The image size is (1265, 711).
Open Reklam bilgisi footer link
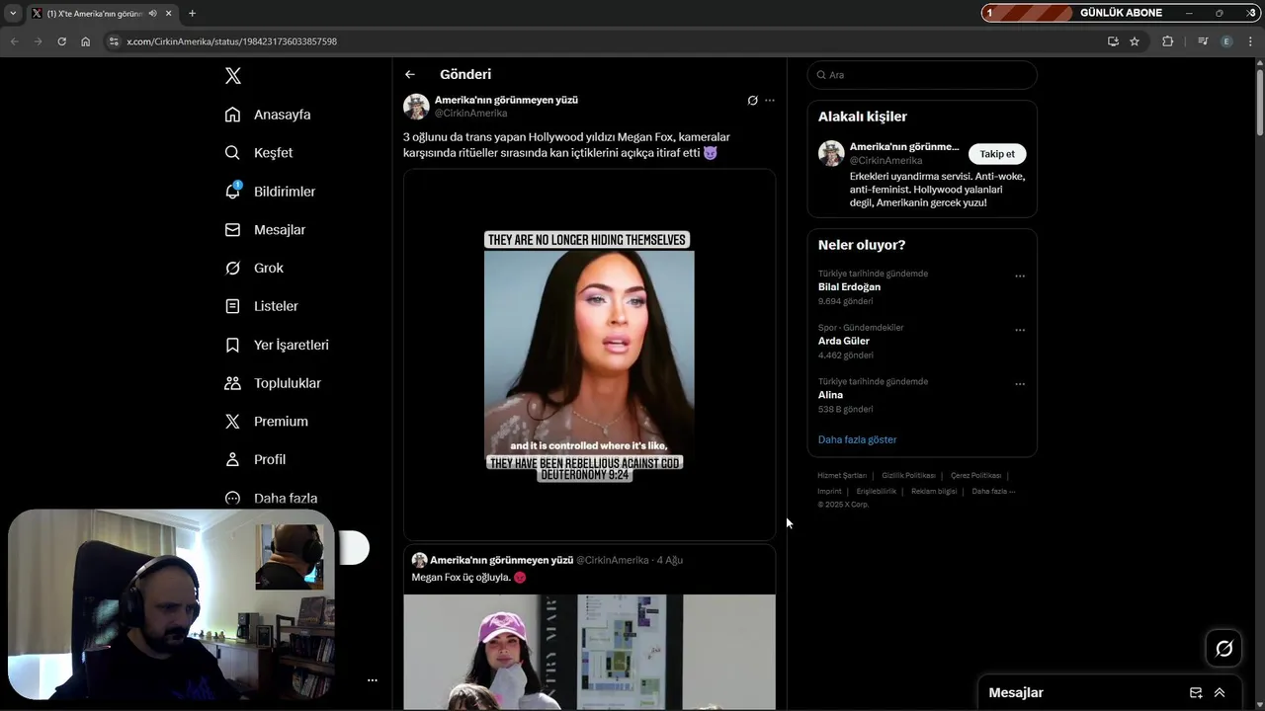point(934,491)
